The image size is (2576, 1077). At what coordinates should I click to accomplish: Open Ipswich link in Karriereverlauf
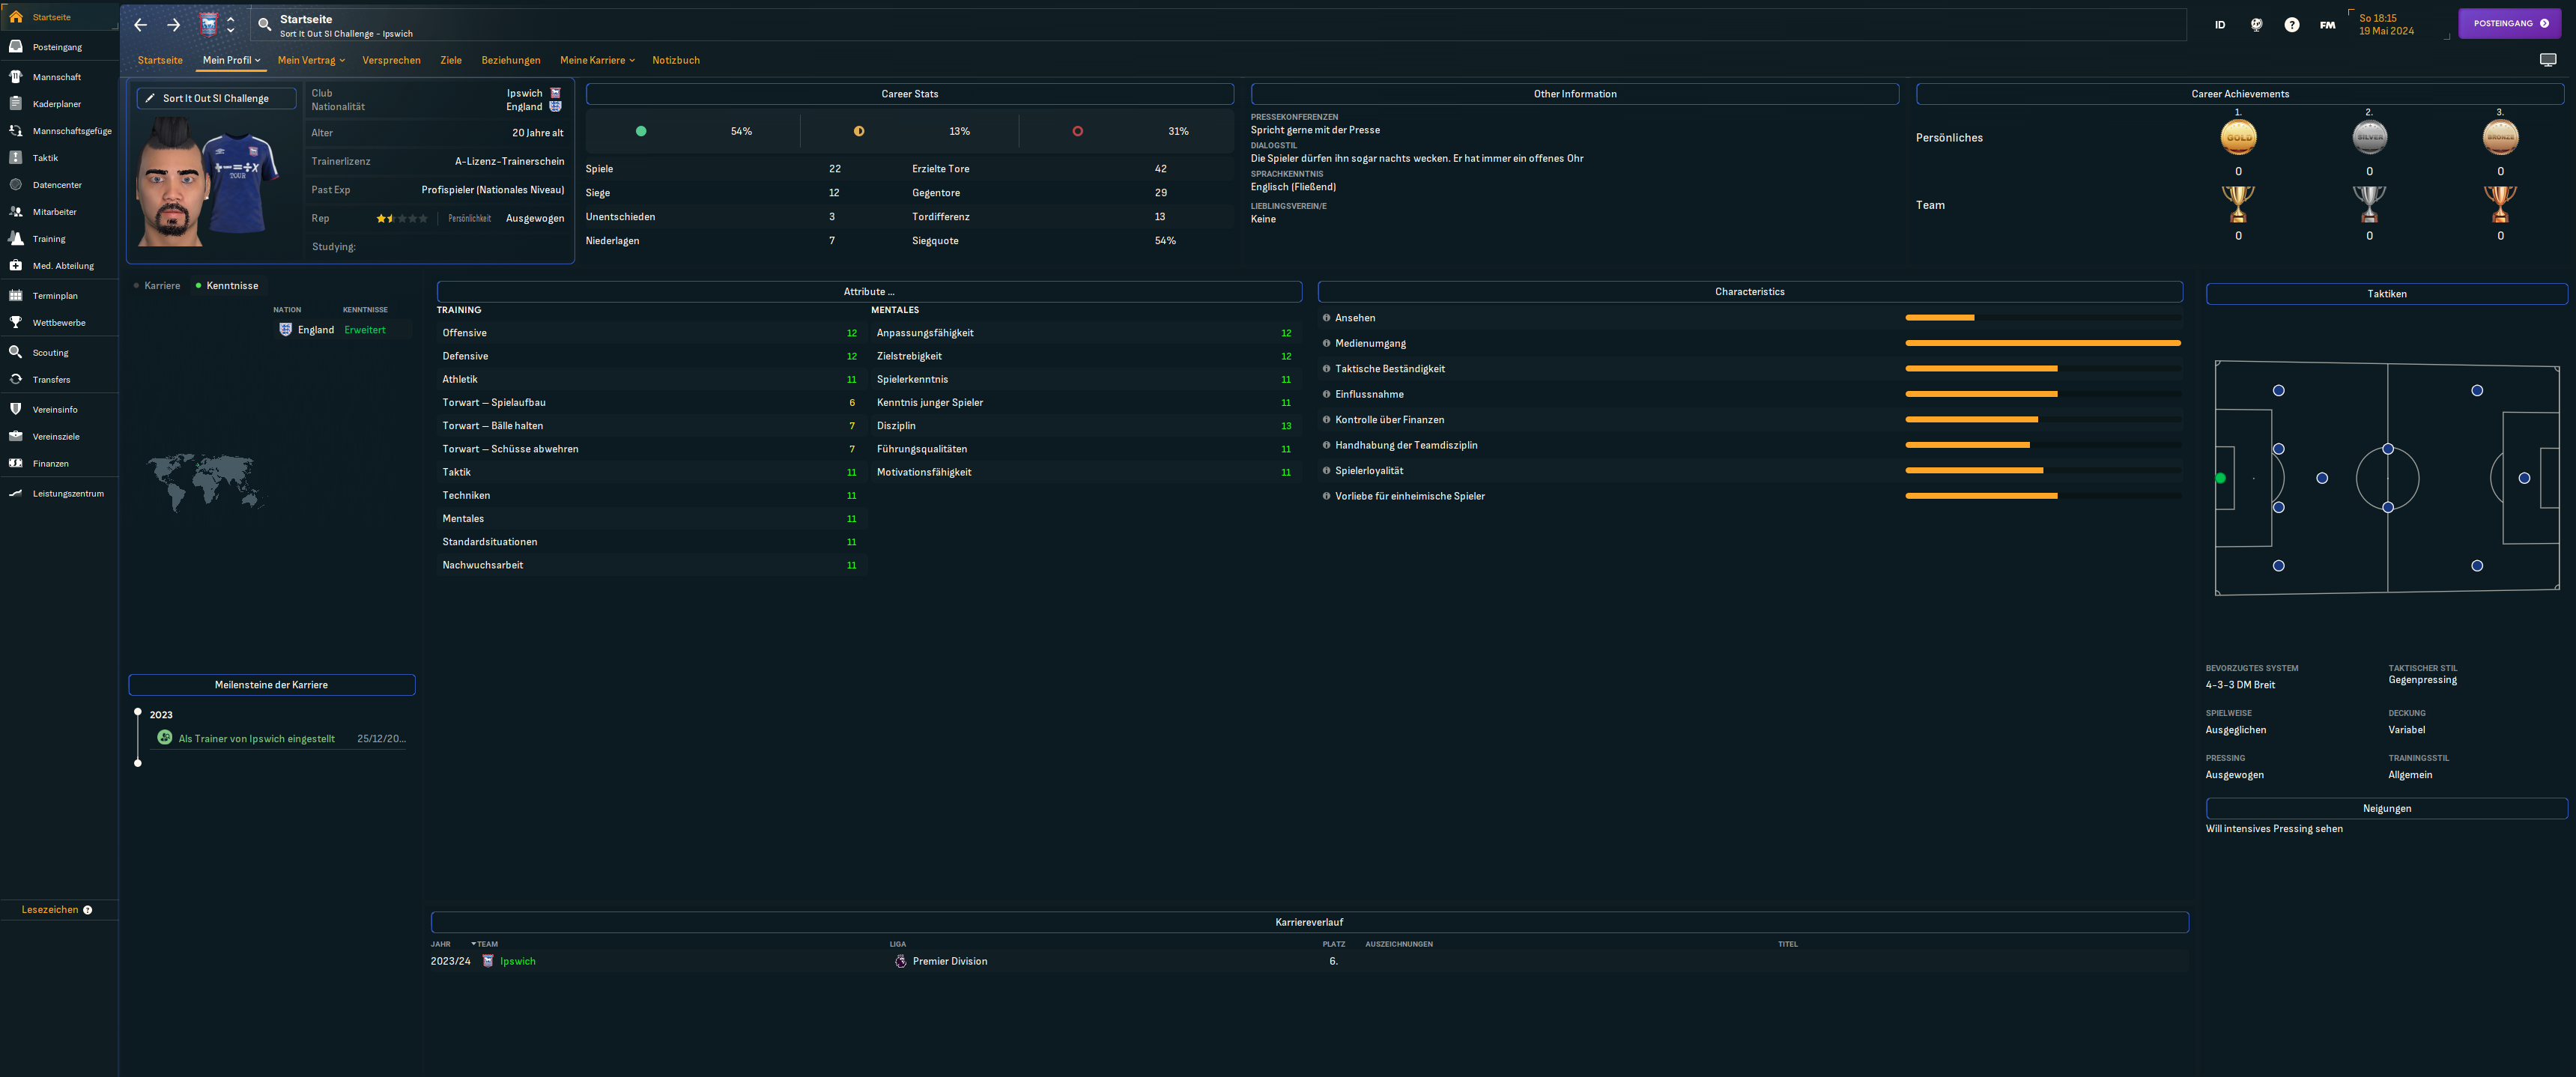point(518,961)
